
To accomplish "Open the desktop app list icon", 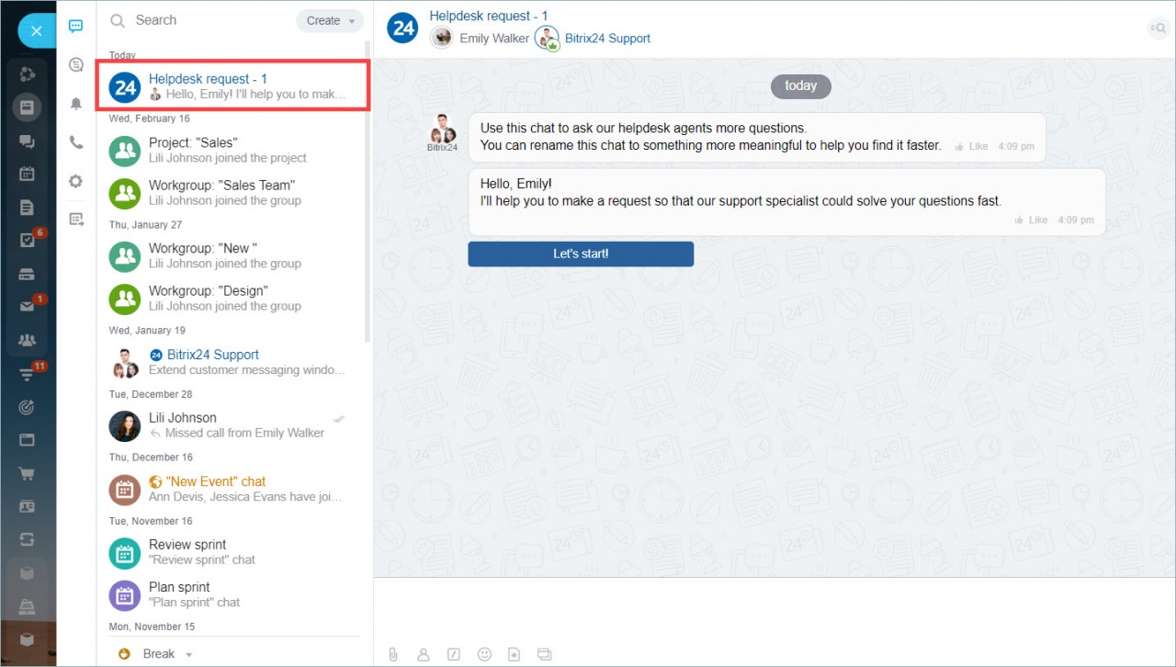I will 76,219.
